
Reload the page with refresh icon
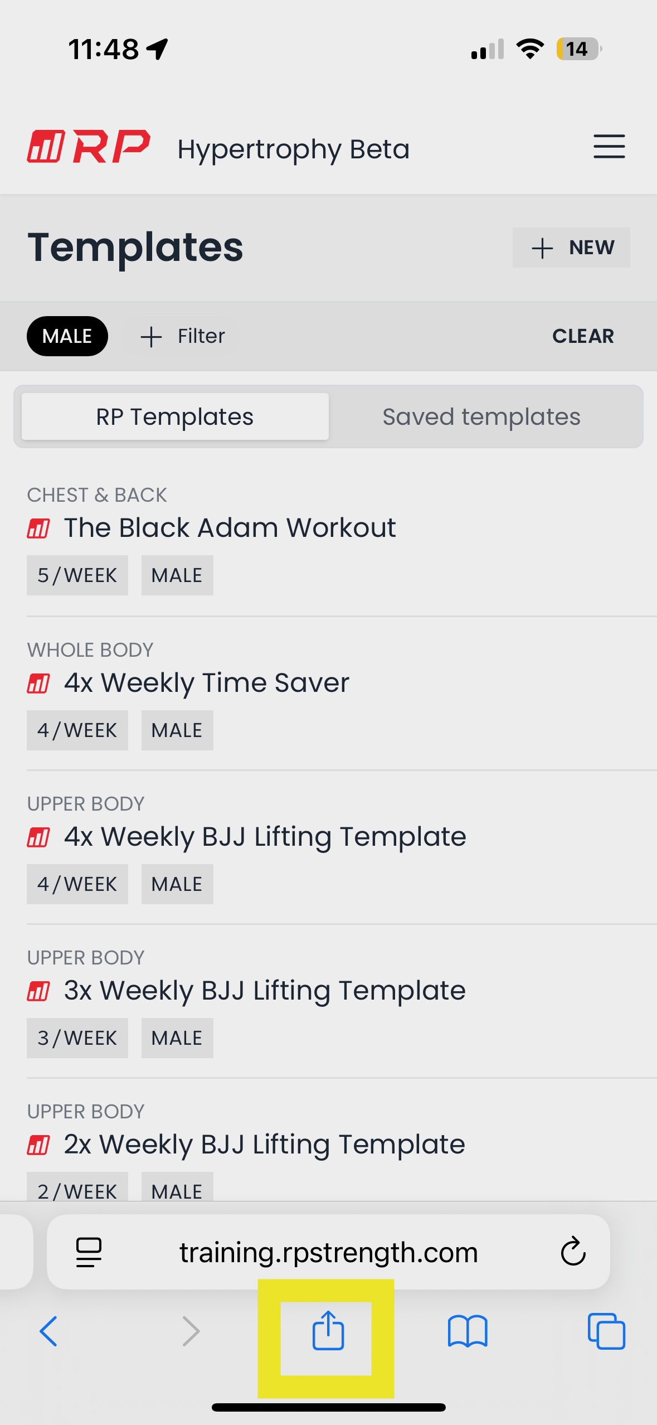tap(573, 1252)
